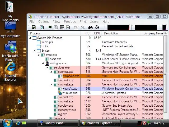This screenshot has height=127, width=169.
Task: Select the crosshair Find Window's Process icon
Action: [x=97, y=28]
